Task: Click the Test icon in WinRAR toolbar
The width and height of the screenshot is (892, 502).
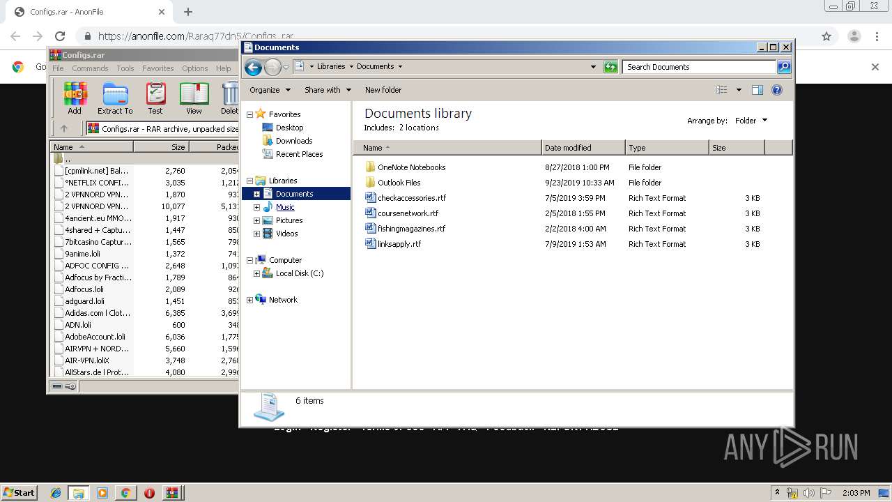Action: [155, 98]
